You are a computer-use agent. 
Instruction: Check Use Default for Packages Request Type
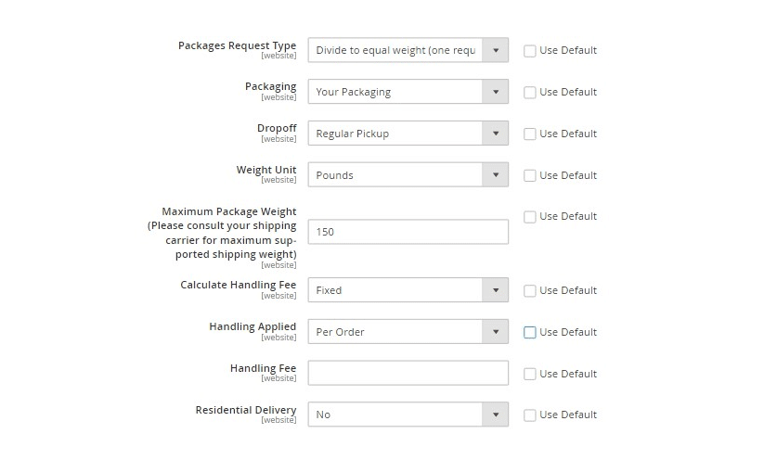tap(530, 51)
